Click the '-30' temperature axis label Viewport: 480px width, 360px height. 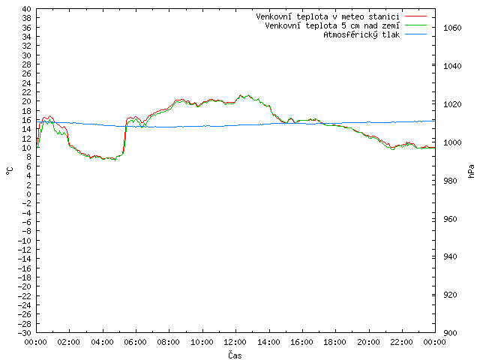click(x=25, y=333)
